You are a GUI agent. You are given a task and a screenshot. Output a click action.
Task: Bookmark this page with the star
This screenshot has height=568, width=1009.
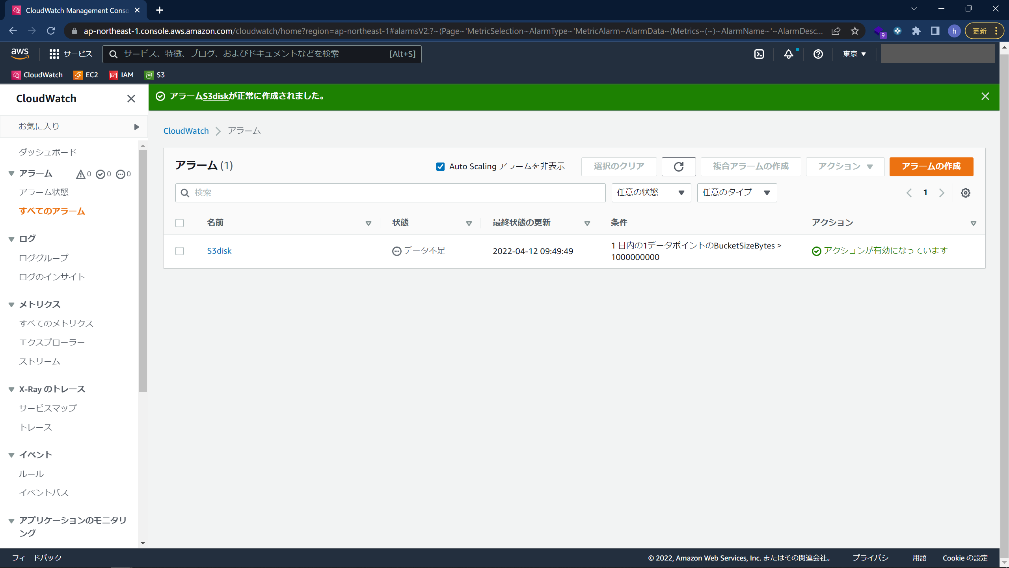tap(854, 31)
